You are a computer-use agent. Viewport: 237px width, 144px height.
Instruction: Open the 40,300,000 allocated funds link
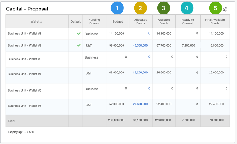tap(140, 45)
